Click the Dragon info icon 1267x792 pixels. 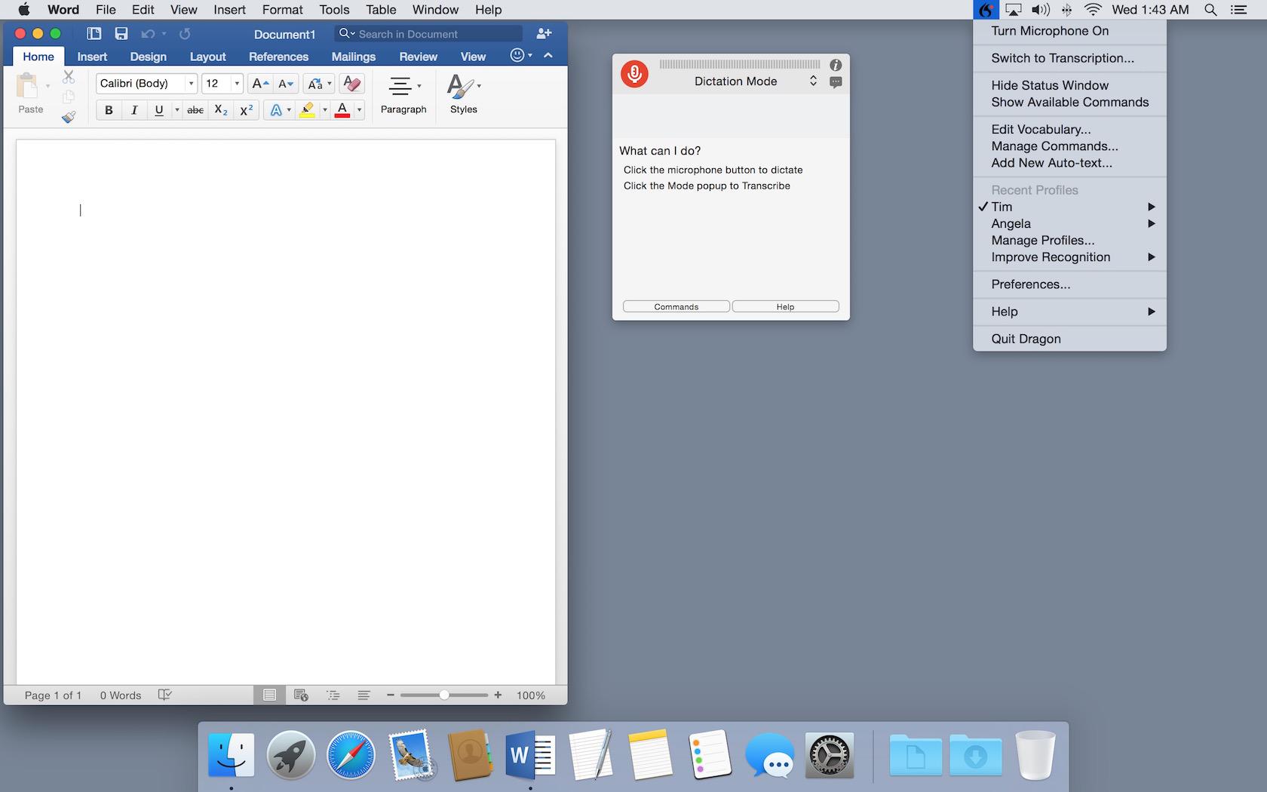click(836, 65)
